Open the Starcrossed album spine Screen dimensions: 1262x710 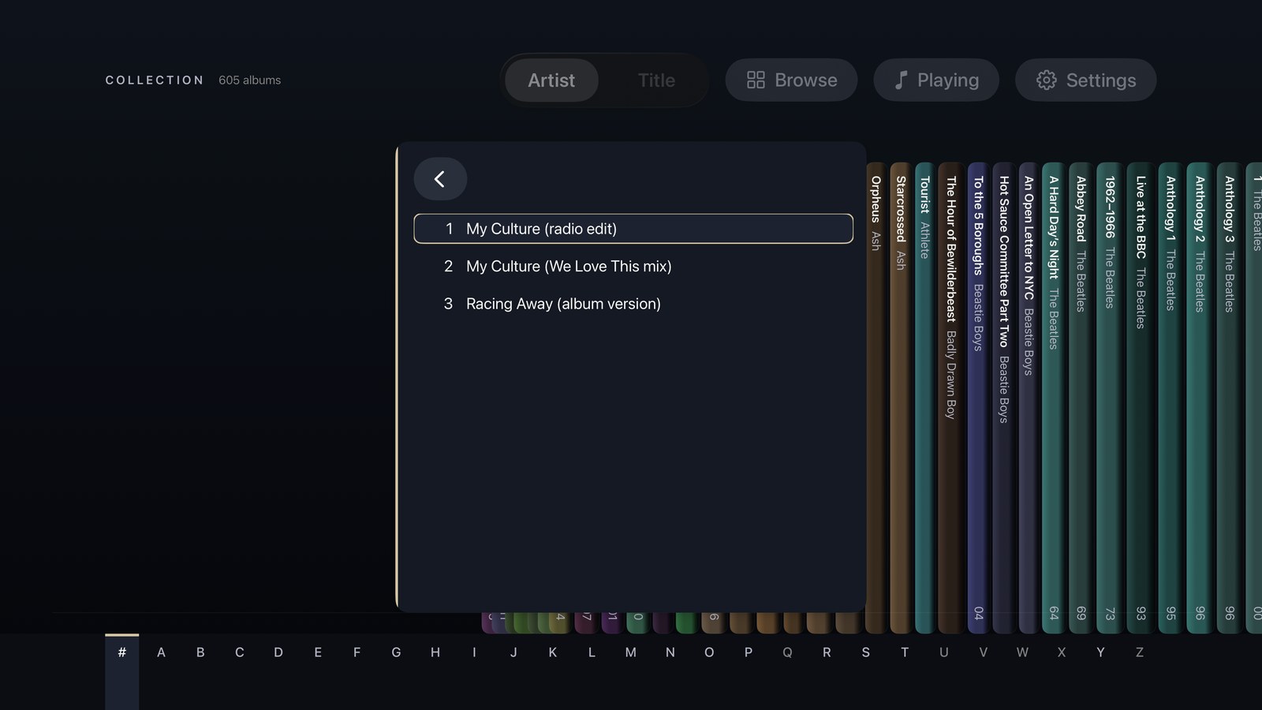901,398
